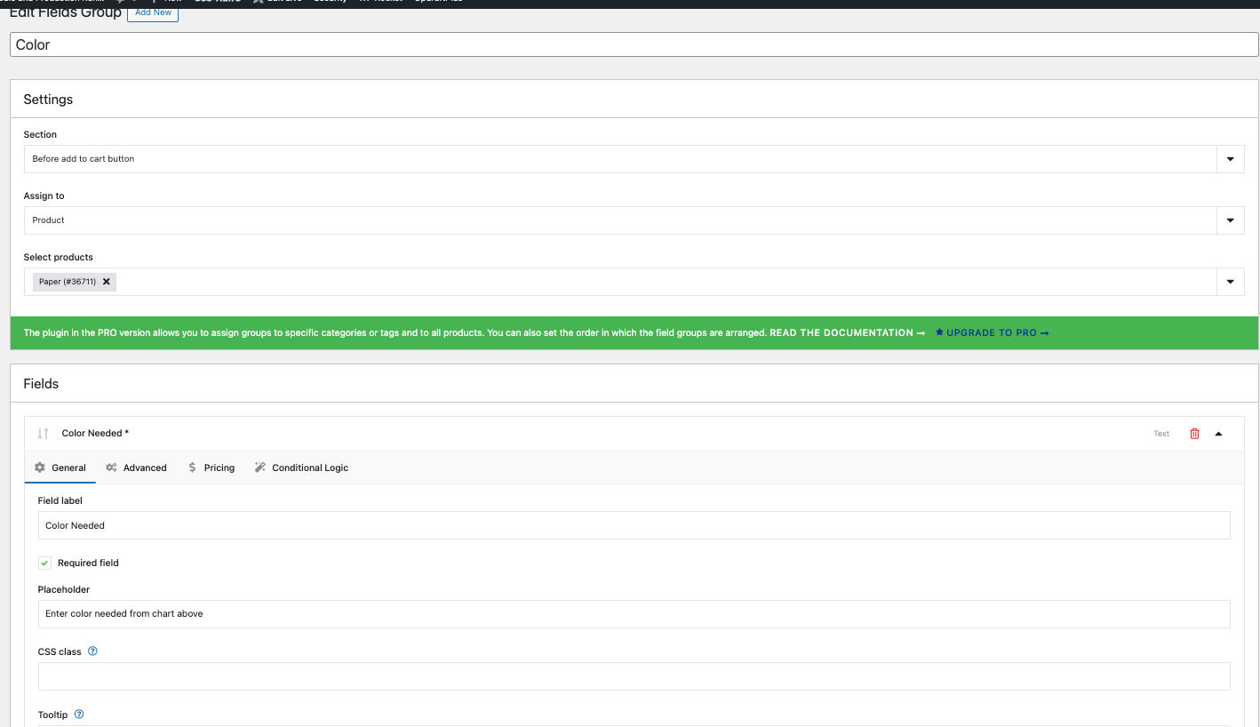Open the Tooltip help icon
The height and width of the screenshot is (727, 1260).
pos(79,714)
